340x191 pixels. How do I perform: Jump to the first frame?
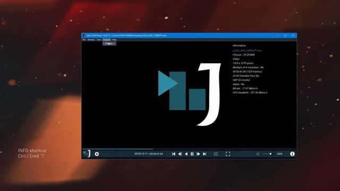(174, 154)
